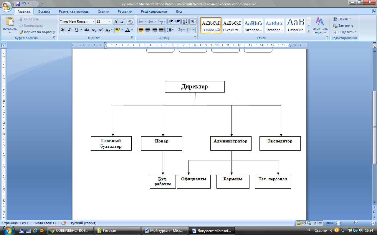Select the Название style
The image size is (377, 235).
(x=296, y=26)
